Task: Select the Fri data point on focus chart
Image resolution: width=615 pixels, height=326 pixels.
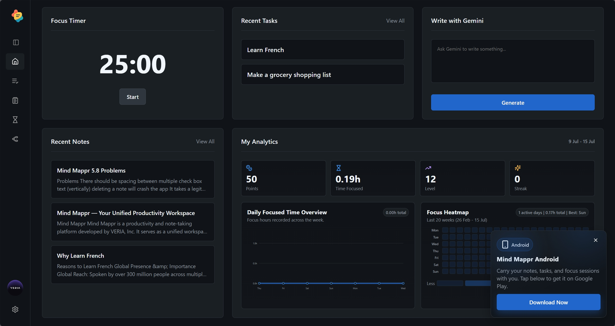Action: coord(283,283)
